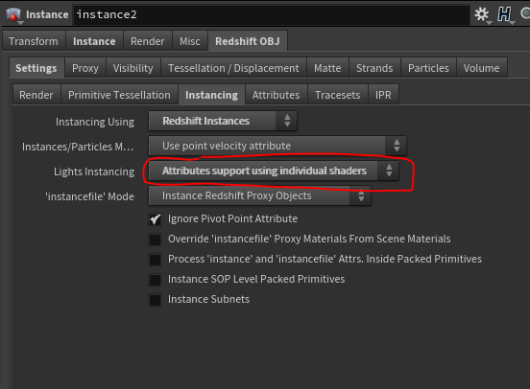
Task: Open the gear settings menu icon
Action: [x=482, y=14]
